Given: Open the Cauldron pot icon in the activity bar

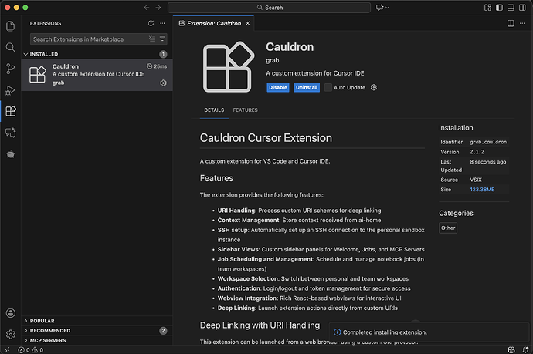Looking at the screenshot, I should [11, 154].
